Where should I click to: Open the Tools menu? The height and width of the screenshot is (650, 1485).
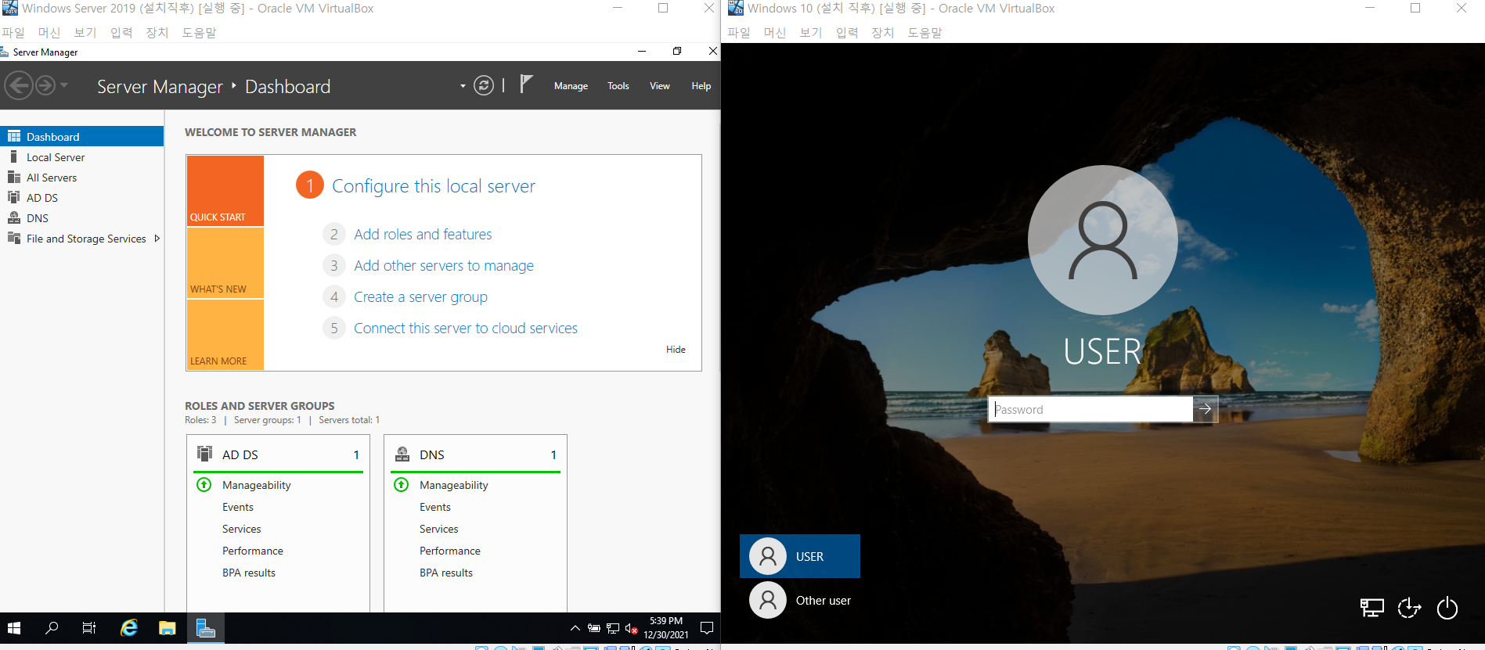pyautogui.click(x=618, y=86)
